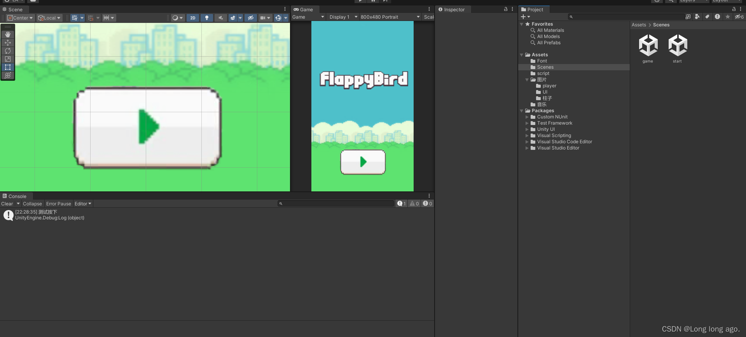Toggle hidden objects visibility in Scene
This screenshot has height=337, width=746.
click(x=251, y=18)
